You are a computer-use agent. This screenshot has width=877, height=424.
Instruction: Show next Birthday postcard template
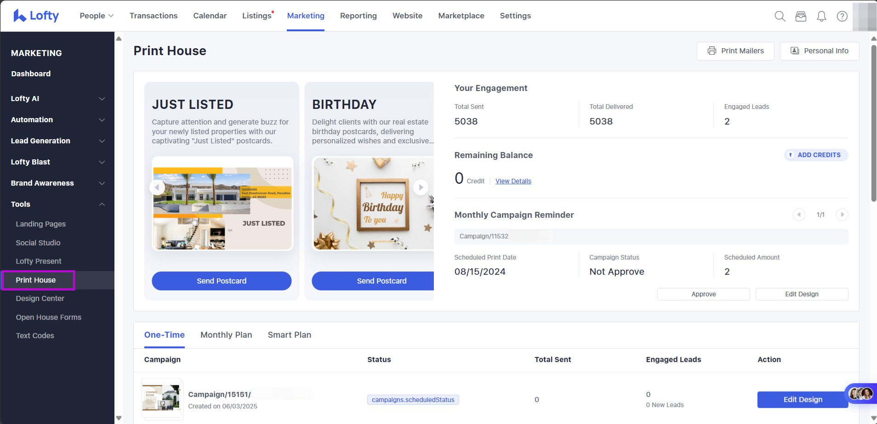point(421,187)
